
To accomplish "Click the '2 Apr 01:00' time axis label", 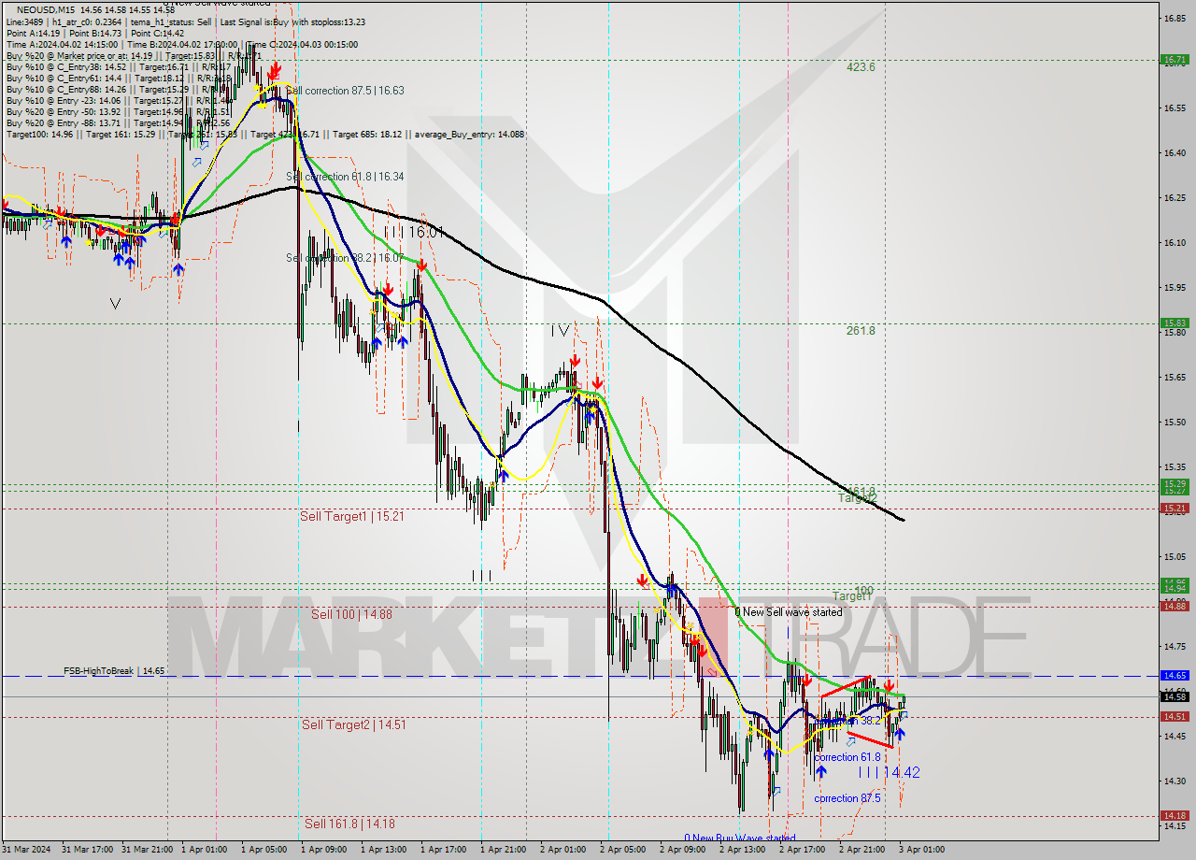I will point(562,850).
